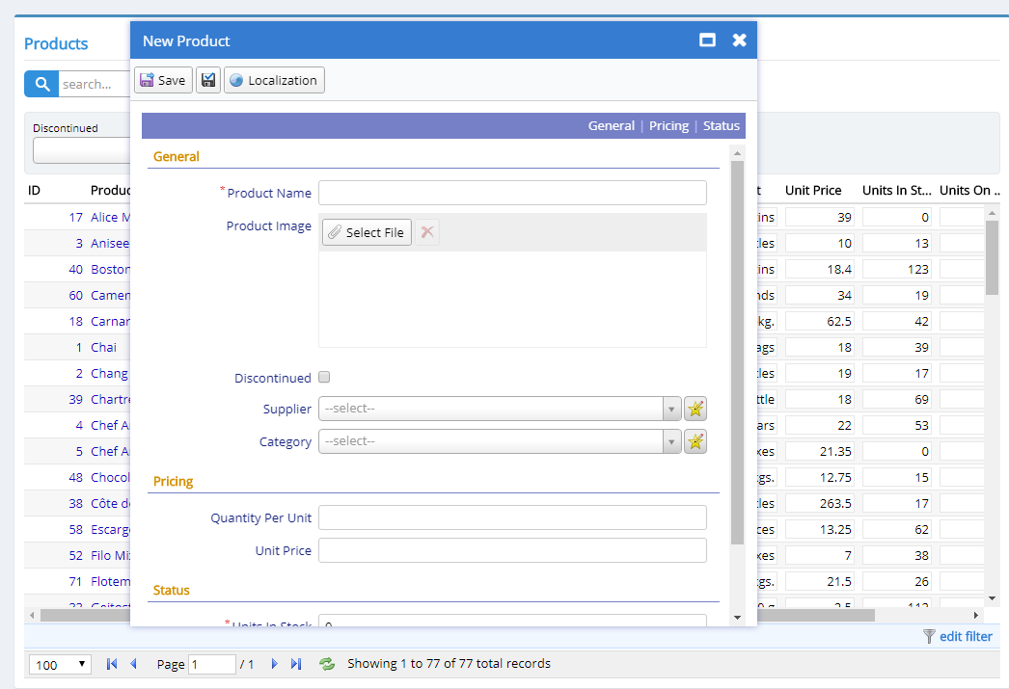Click the star icon beside Category
1009x689 pixels.
click(695, 441)
